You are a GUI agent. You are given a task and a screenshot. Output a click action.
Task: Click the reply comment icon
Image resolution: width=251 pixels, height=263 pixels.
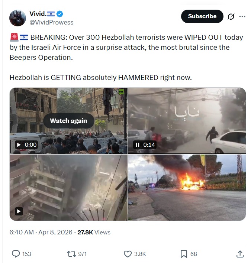point(16,254)
